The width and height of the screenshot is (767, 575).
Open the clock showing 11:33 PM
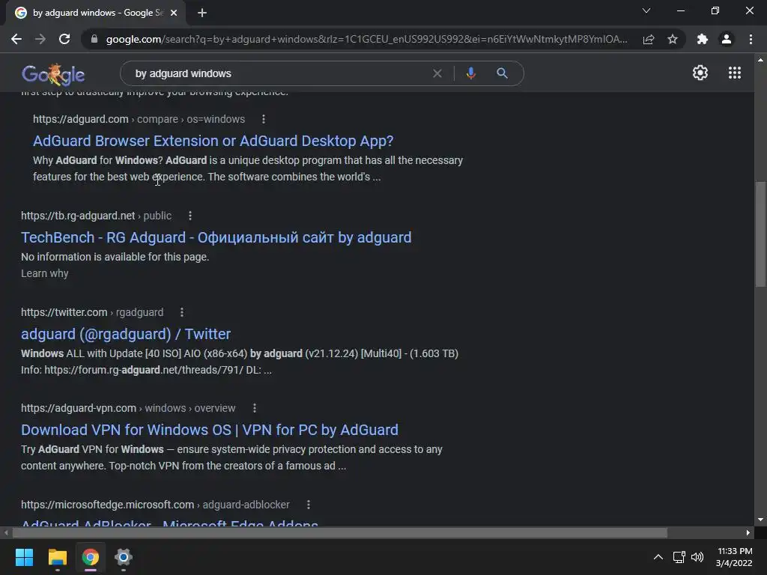click(734, 557)
